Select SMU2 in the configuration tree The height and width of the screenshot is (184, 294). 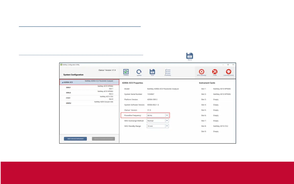click(89, 93)
